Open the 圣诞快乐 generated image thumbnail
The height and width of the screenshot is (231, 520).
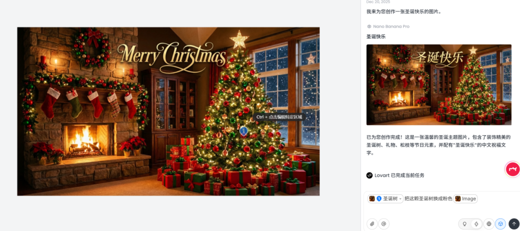tap(439, 85)
